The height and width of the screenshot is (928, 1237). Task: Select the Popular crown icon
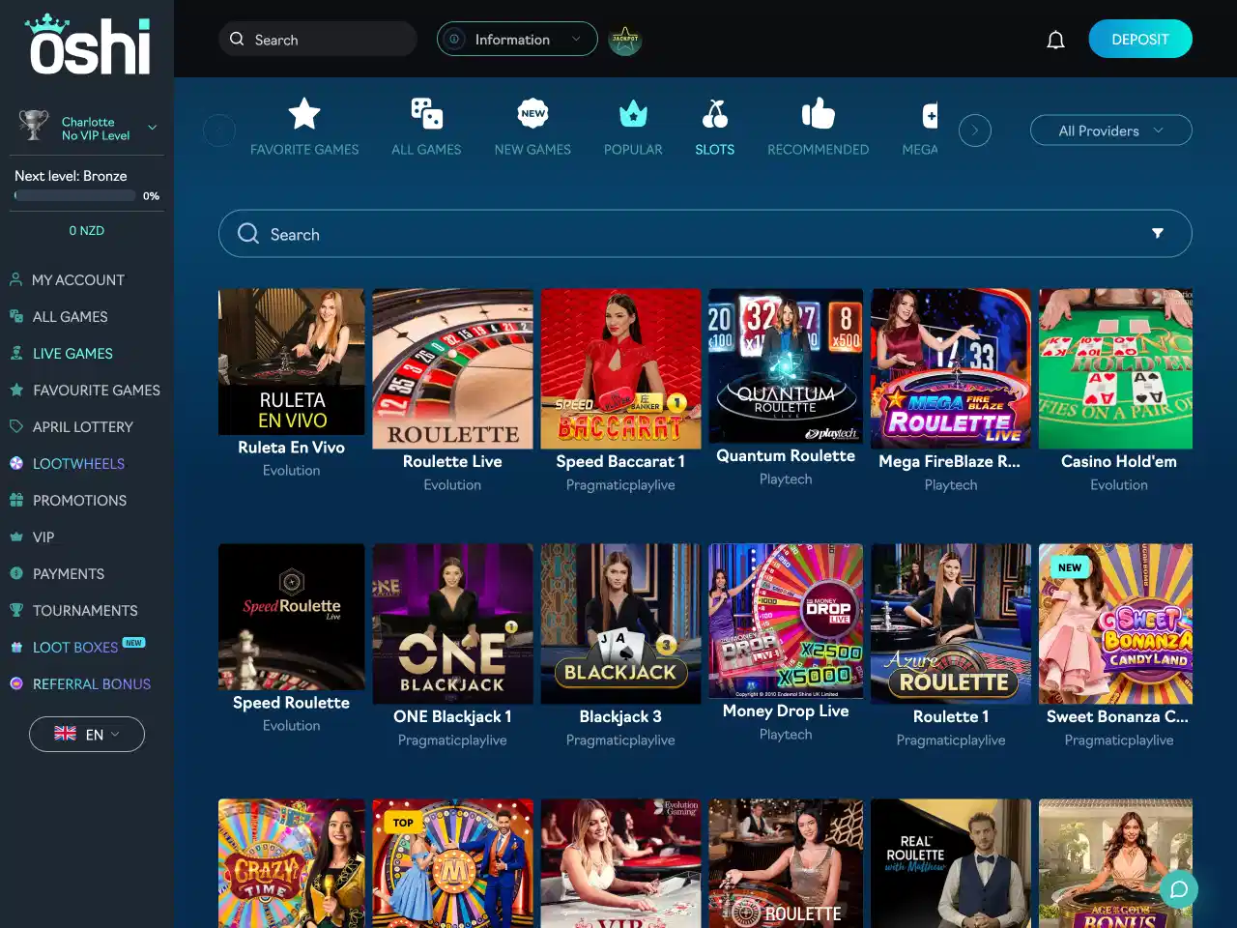click(633, 115)
